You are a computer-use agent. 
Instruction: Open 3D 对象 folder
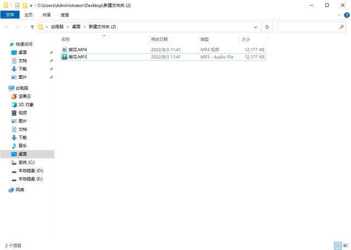pyautogui.click(x=26, y=105)
